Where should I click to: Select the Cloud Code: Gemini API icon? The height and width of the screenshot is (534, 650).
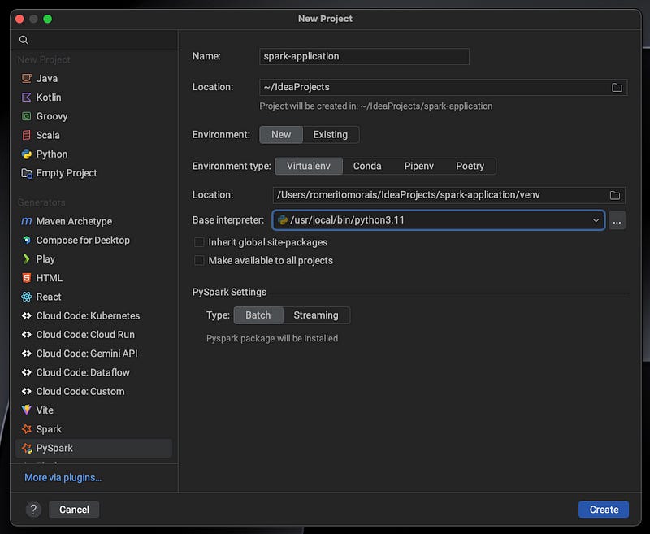(x=27, y=354)
